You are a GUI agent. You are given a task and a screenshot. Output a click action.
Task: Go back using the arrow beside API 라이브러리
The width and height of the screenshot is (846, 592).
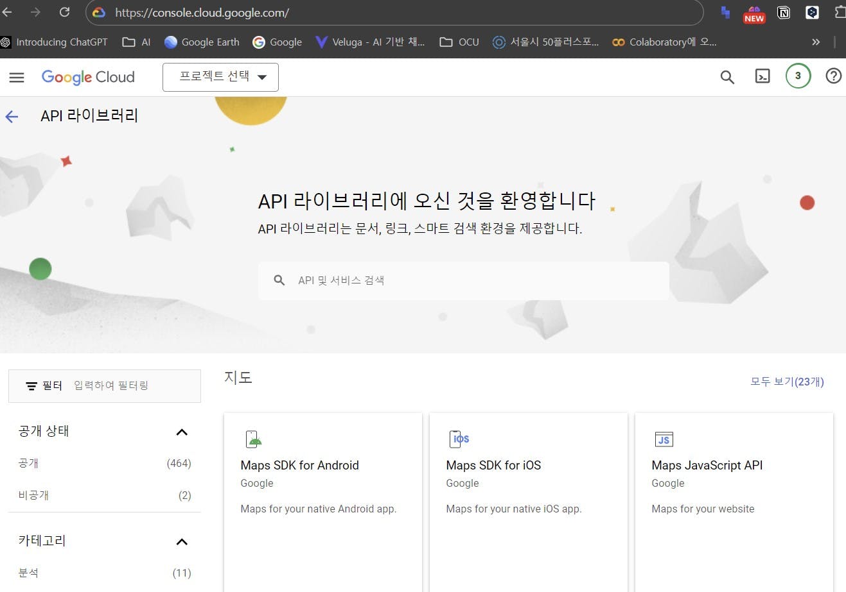[x=12, y=116]
